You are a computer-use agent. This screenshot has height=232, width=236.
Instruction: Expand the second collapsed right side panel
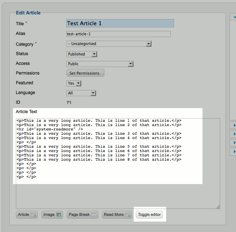coord(234,134)
